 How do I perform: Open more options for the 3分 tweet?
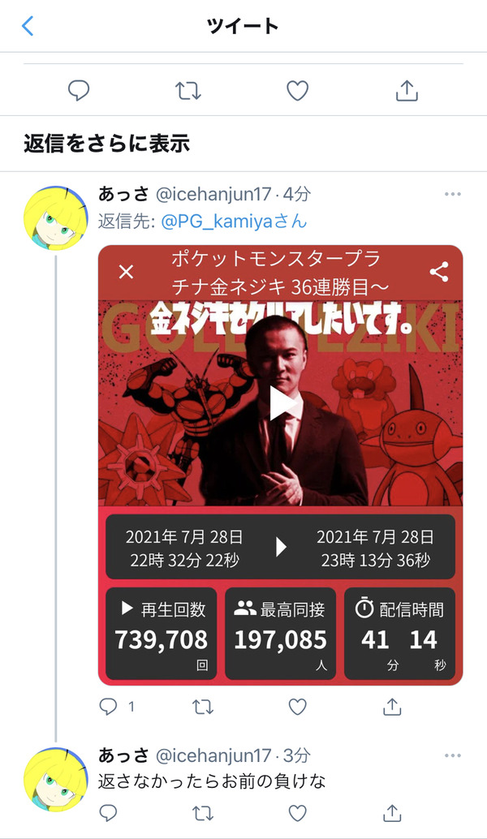click(x=453, y=755)
